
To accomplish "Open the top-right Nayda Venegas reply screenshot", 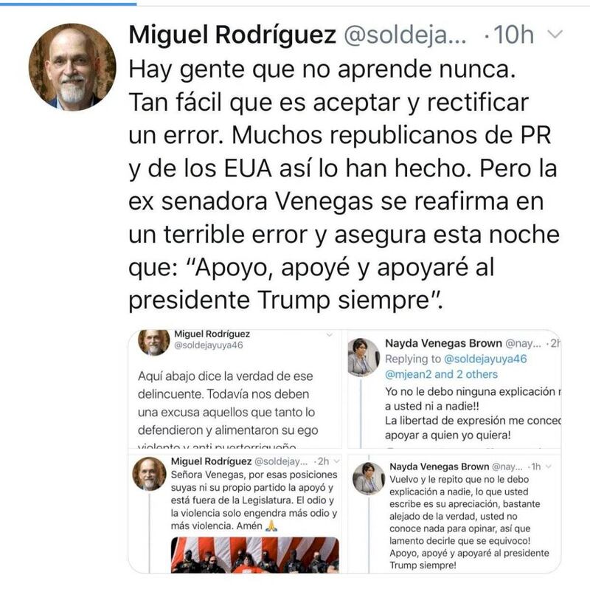I will point(454,389).
